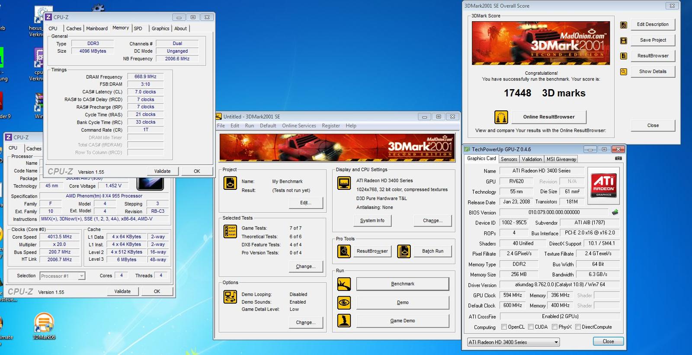The width and height of the screenshot is (692, 355).
Task: Open the About tab in CPU-Z
Action: (x=181, y=29)
